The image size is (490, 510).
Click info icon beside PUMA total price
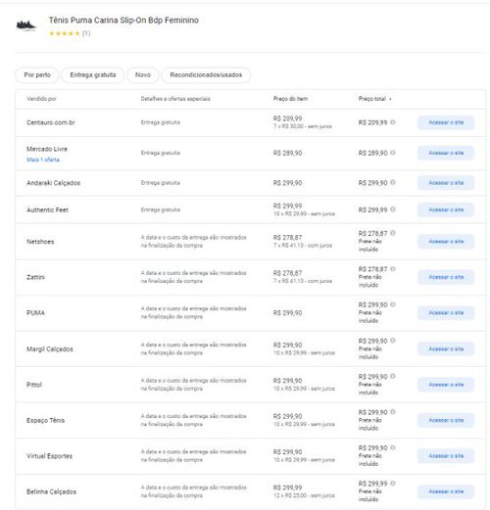(393, 304)
